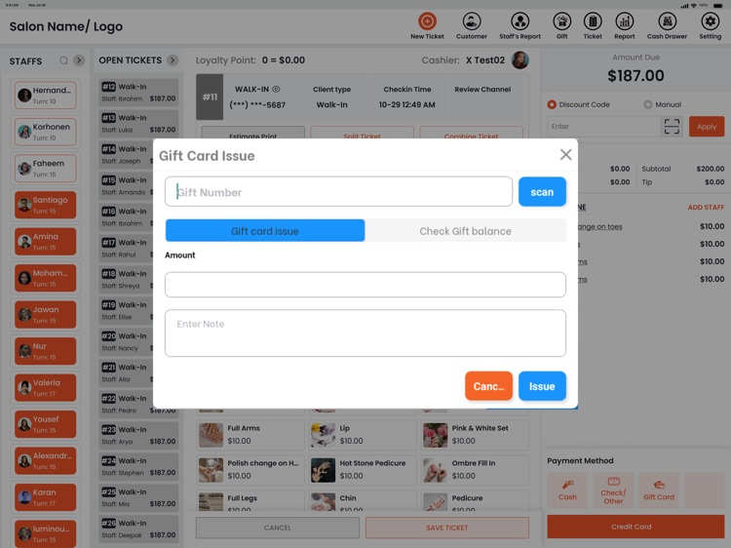Click SAVE TICKET button
This screenshot has height=548, width=731.
[446, 528]
